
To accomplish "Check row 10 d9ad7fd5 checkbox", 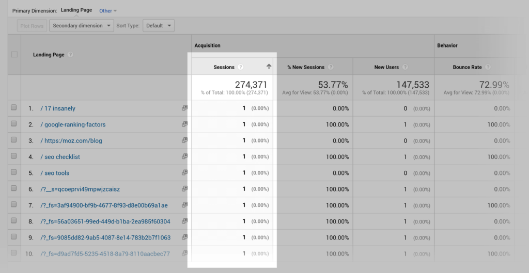I will pyautogui.click(x=13, y=253).
